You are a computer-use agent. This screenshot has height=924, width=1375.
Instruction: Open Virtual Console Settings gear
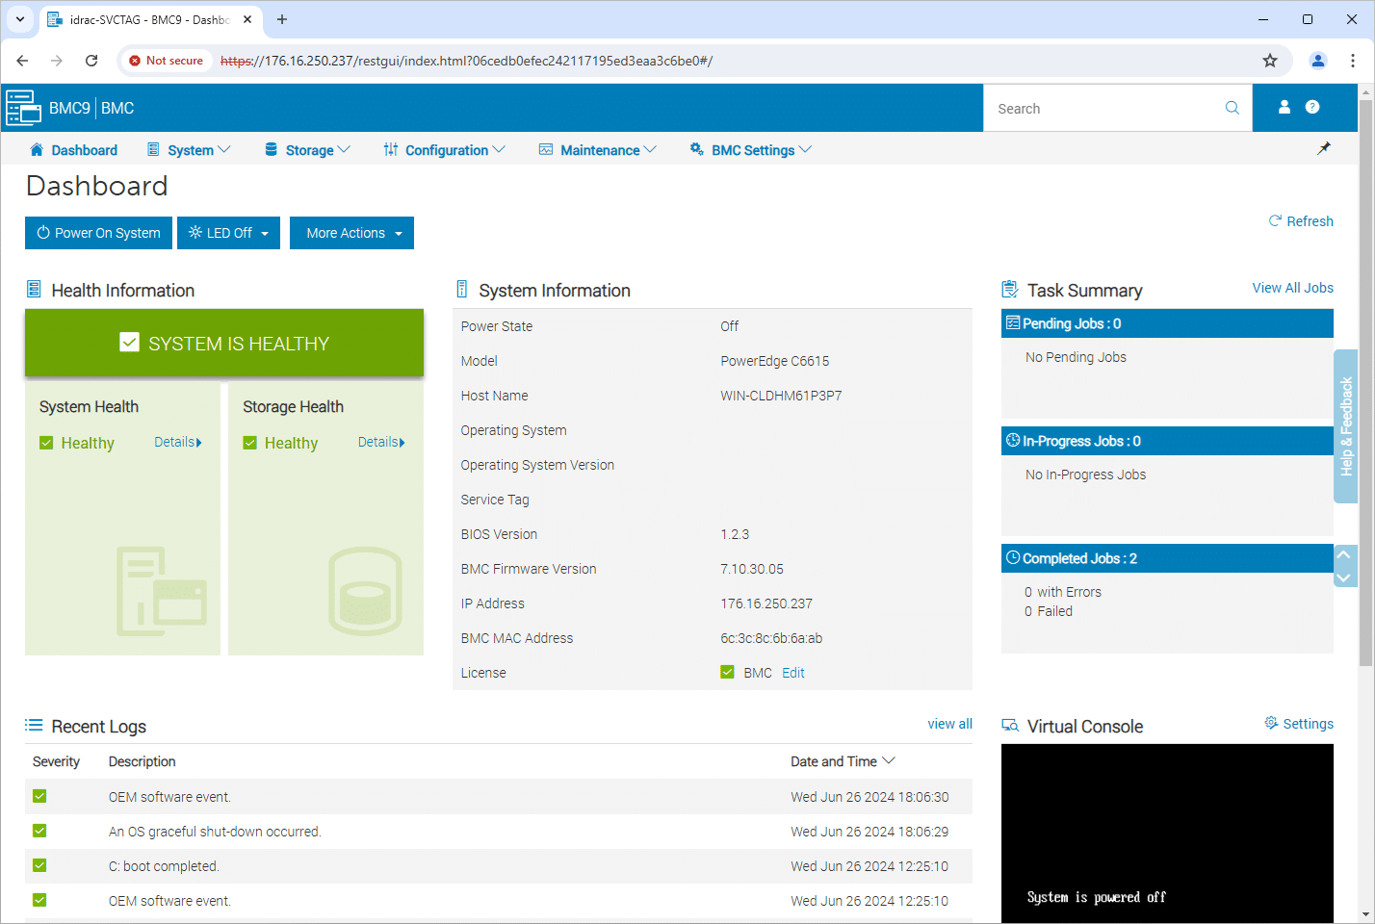(1271, 723)
